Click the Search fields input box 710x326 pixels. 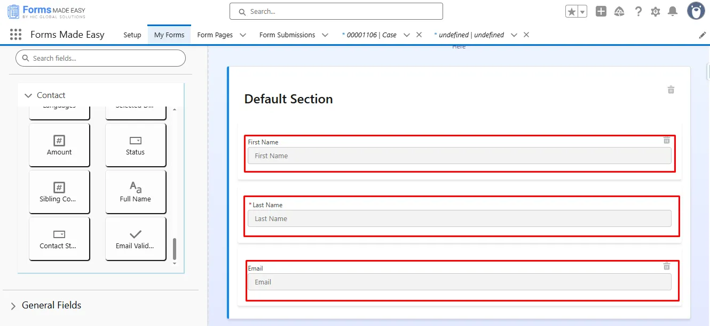tap(101, 58)
